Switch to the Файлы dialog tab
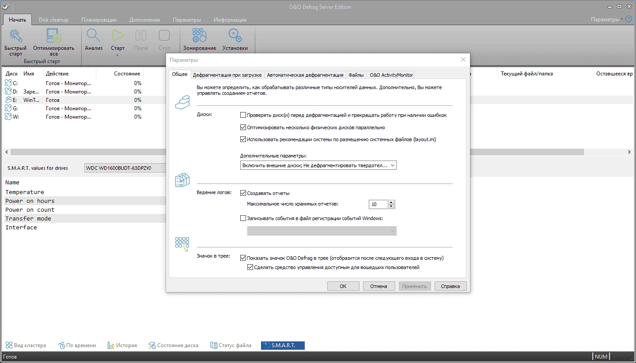This screenshot has height=363, width=636. pyautogui.click(x=356, y=75)
